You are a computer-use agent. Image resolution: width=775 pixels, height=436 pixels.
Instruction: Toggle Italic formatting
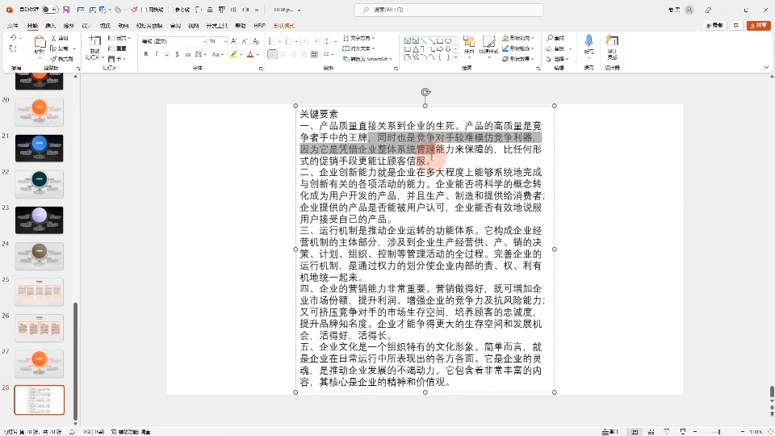(x=156, y=54)
